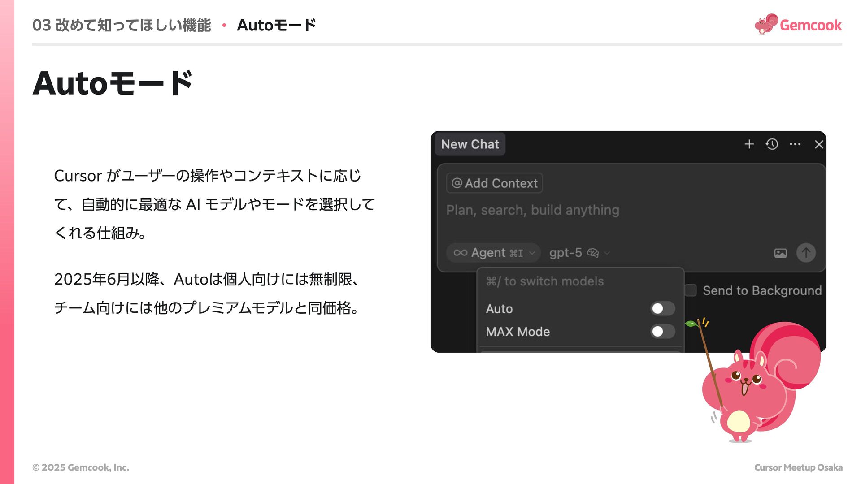Open the gpt-5 model dropdown
Image resolution: width=861 pixels, height=484 pixels.
[x=579, y=253]
